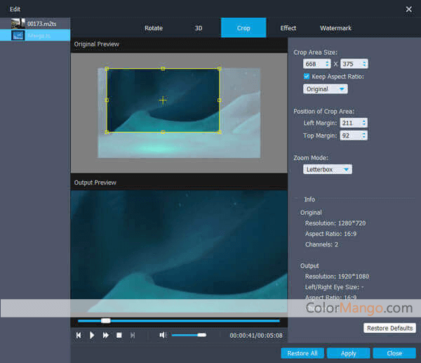The width and height of the screenshot is (421, 363).
Task: Click the top-right crop corner handle
Action: pos(220,69)
